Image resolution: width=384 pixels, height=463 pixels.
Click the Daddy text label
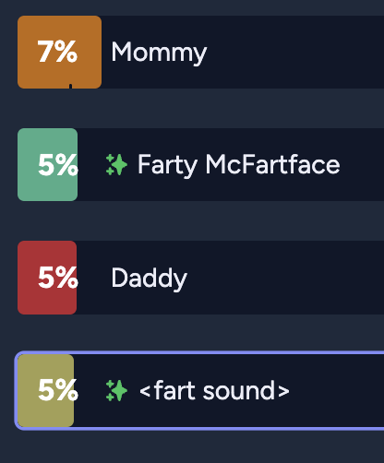(x=149, y=279)
